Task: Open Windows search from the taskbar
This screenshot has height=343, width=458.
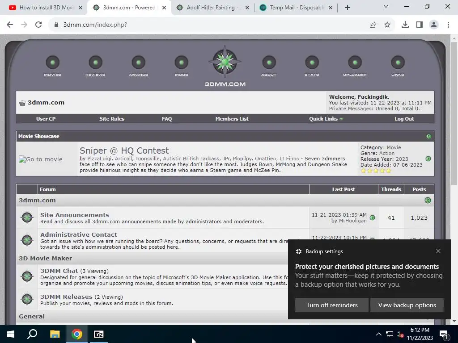Action: [x=32, y=334]
